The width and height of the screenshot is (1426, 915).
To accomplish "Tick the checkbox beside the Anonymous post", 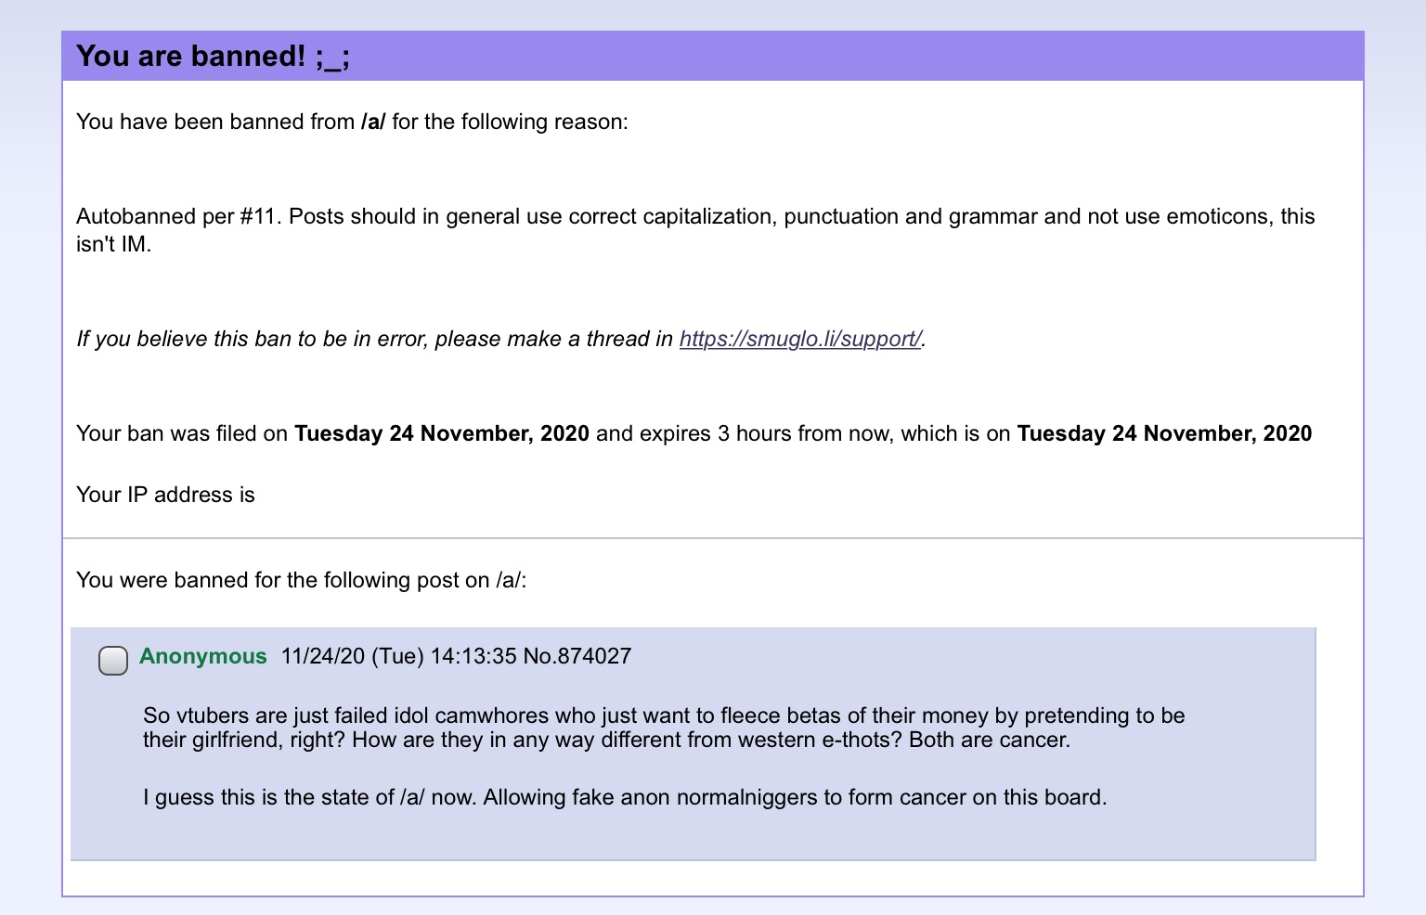I will pos(113,661).
